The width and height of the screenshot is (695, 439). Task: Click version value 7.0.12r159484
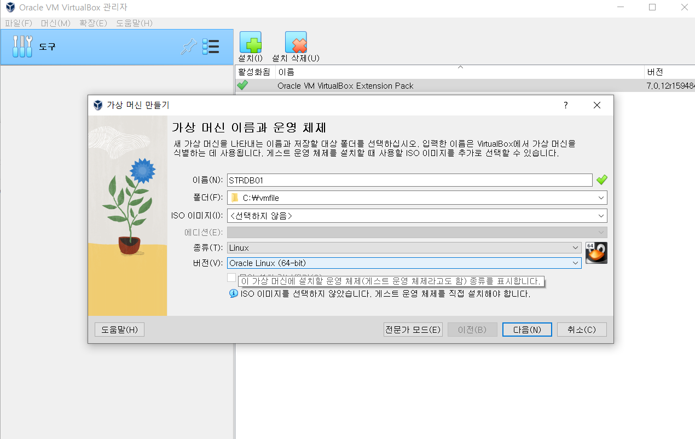click(x=670, y=85)
